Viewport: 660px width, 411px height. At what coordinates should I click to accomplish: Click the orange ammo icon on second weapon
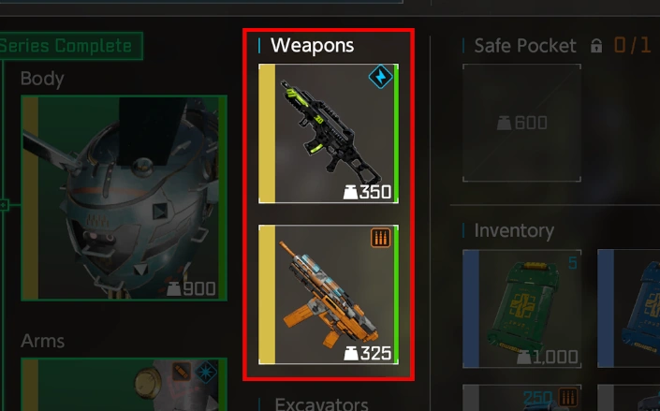coord(380,238)
